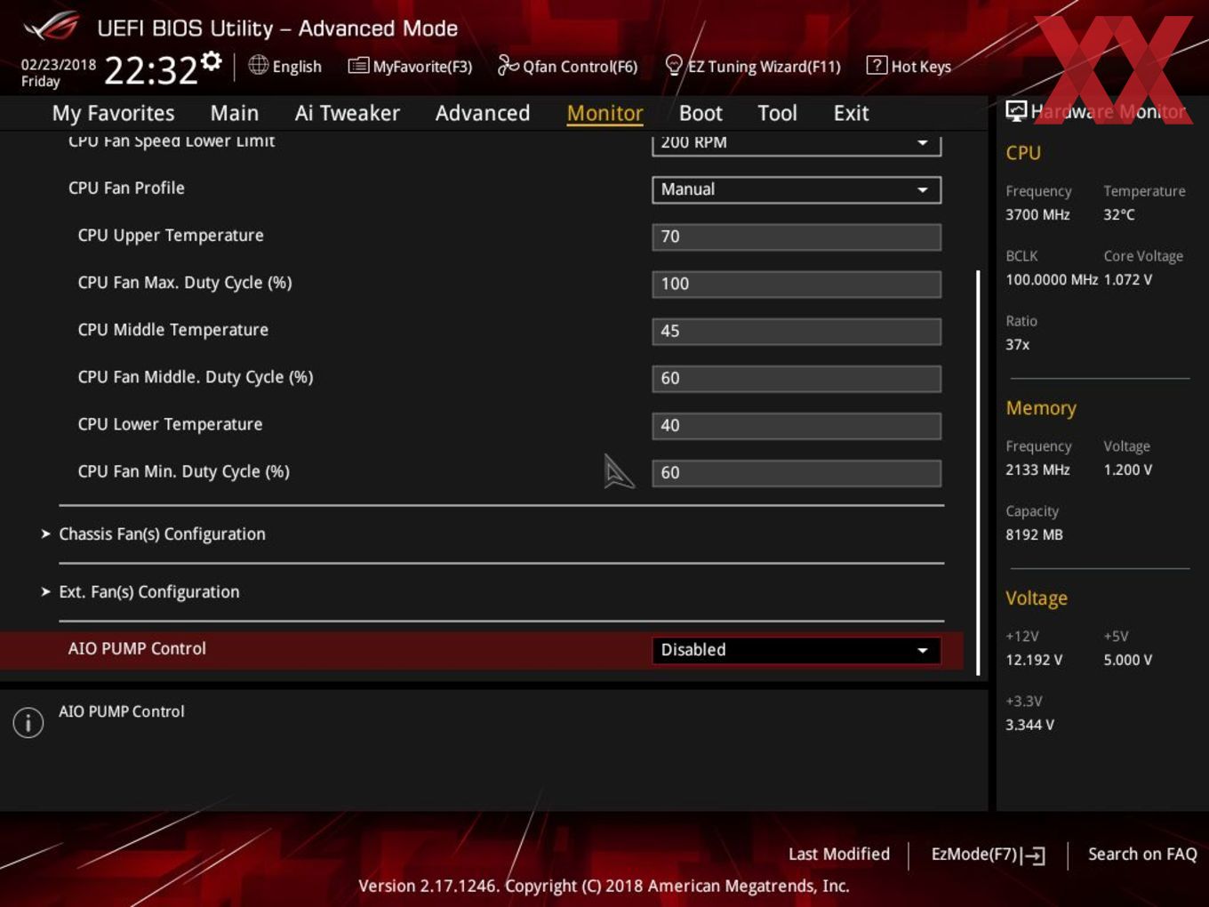Click the 12.192 V reading

click(x=1034, y=660)
